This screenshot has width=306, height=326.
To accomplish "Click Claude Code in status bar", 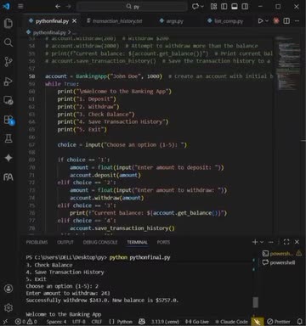I will (x=232, y=322).
